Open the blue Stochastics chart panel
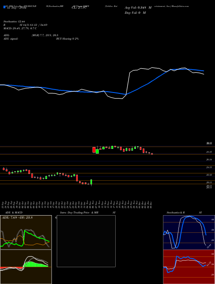The image size is (215, 284). coord(189,232)
